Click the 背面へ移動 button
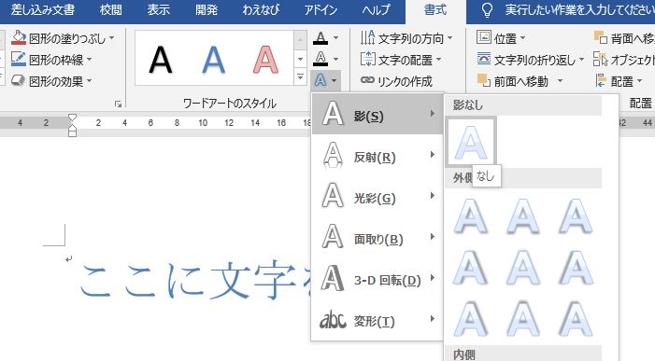 pyautogui.click(x=623, y=38)
